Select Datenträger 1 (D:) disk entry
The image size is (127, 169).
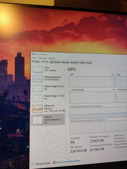pyautogui.click(x=48, y=98)
